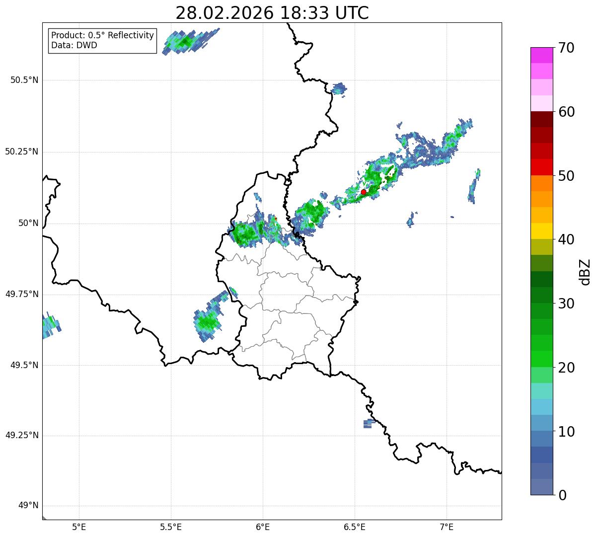Click the dBZ colorbar axis label
This screenshot has height=537, width=597.
point(585,271)
